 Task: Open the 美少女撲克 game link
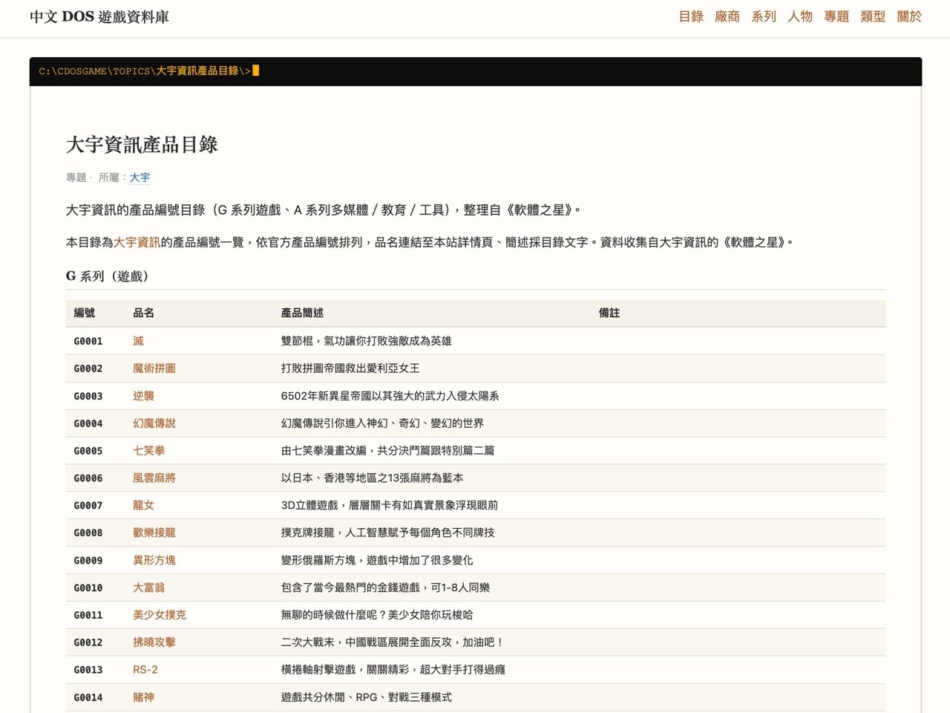(x=160, y=615)
